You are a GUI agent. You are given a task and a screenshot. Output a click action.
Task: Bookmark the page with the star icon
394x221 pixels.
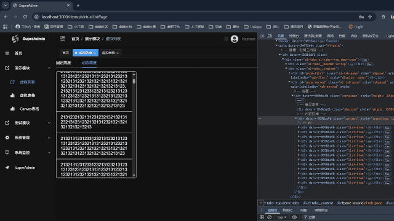pyautogui.click(x=370, y=17)
